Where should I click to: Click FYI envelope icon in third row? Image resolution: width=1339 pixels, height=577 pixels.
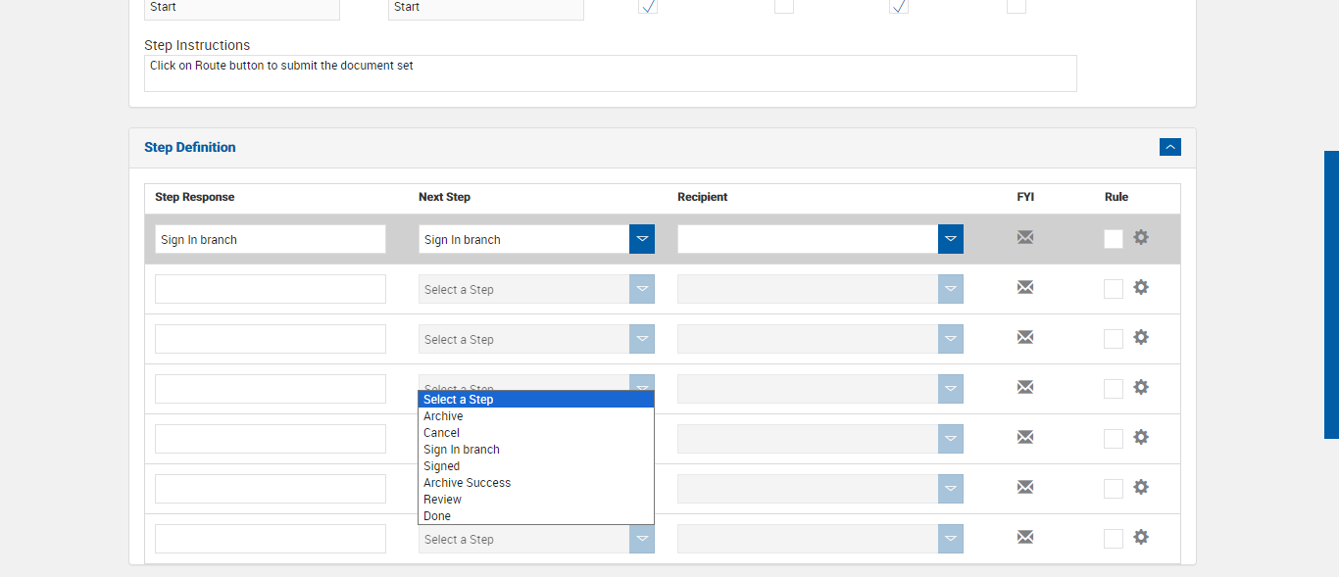1025,337
